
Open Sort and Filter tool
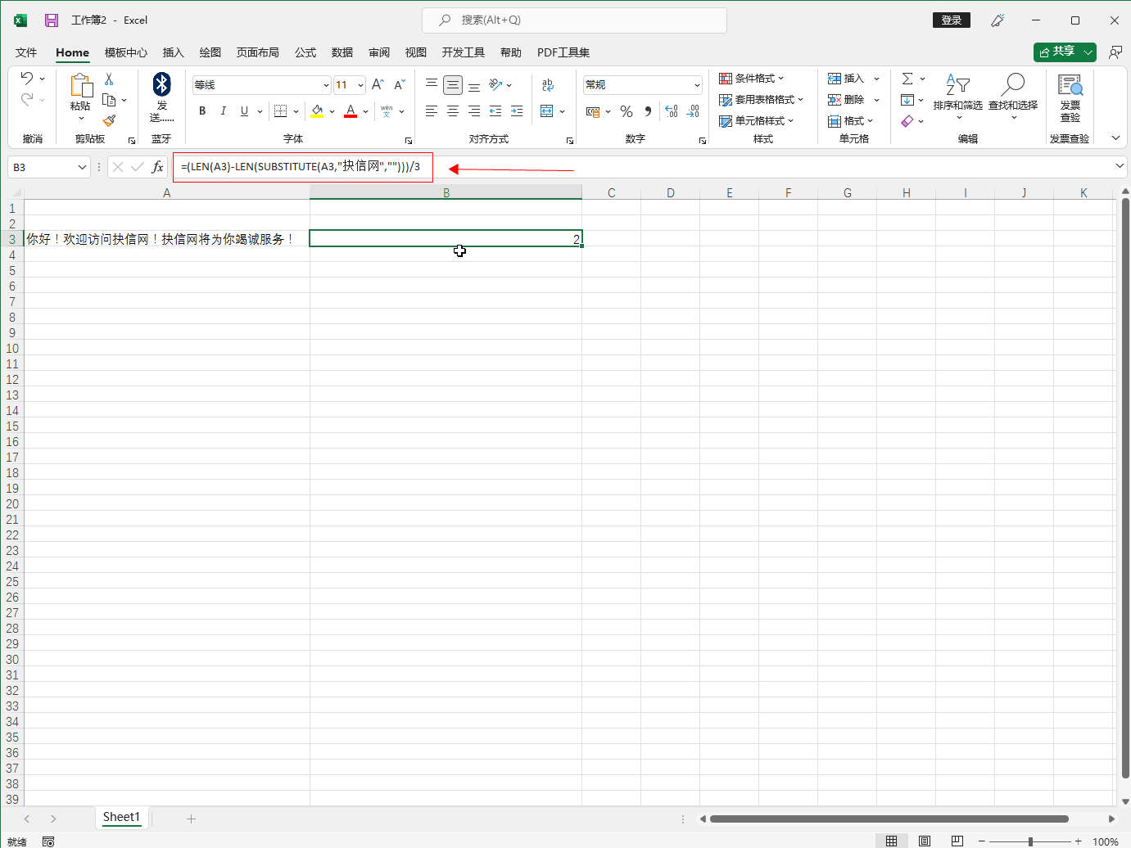[x=957, y=92]
